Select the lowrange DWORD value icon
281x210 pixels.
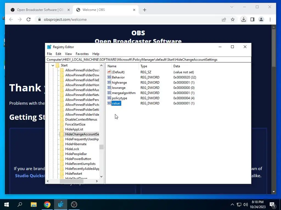(x=109, y=87)
